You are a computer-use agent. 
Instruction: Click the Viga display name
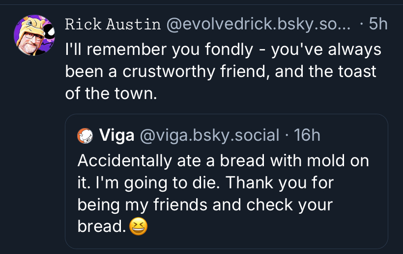(117, 135)
